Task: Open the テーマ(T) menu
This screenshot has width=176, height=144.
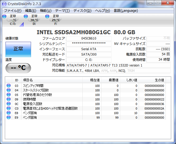Action: point(63,11)
